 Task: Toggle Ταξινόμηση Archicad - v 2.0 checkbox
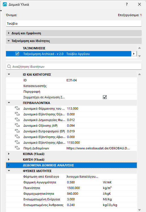click(17, 54)
